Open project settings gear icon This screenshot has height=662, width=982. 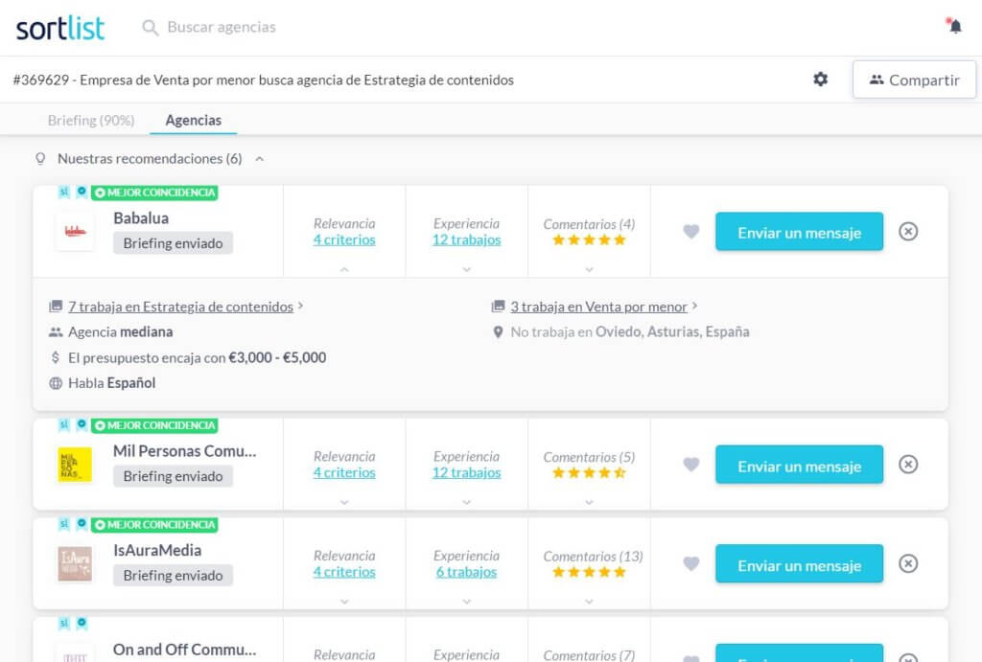coord(821,80)
